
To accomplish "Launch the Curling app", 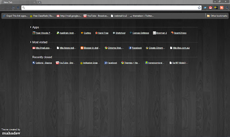I will coord(86,33).
